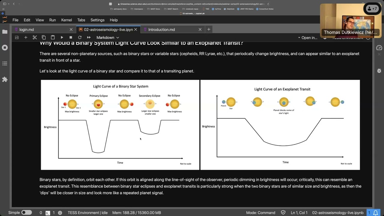Click the JupyterLab logo icon
Screen dimensions: 384x216
point(4,20)
